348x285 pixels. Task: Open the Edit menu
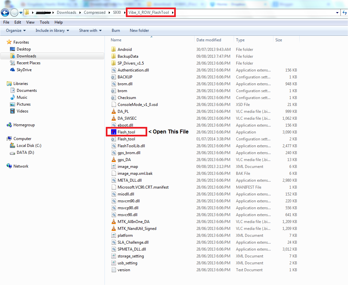coord(18,22)
